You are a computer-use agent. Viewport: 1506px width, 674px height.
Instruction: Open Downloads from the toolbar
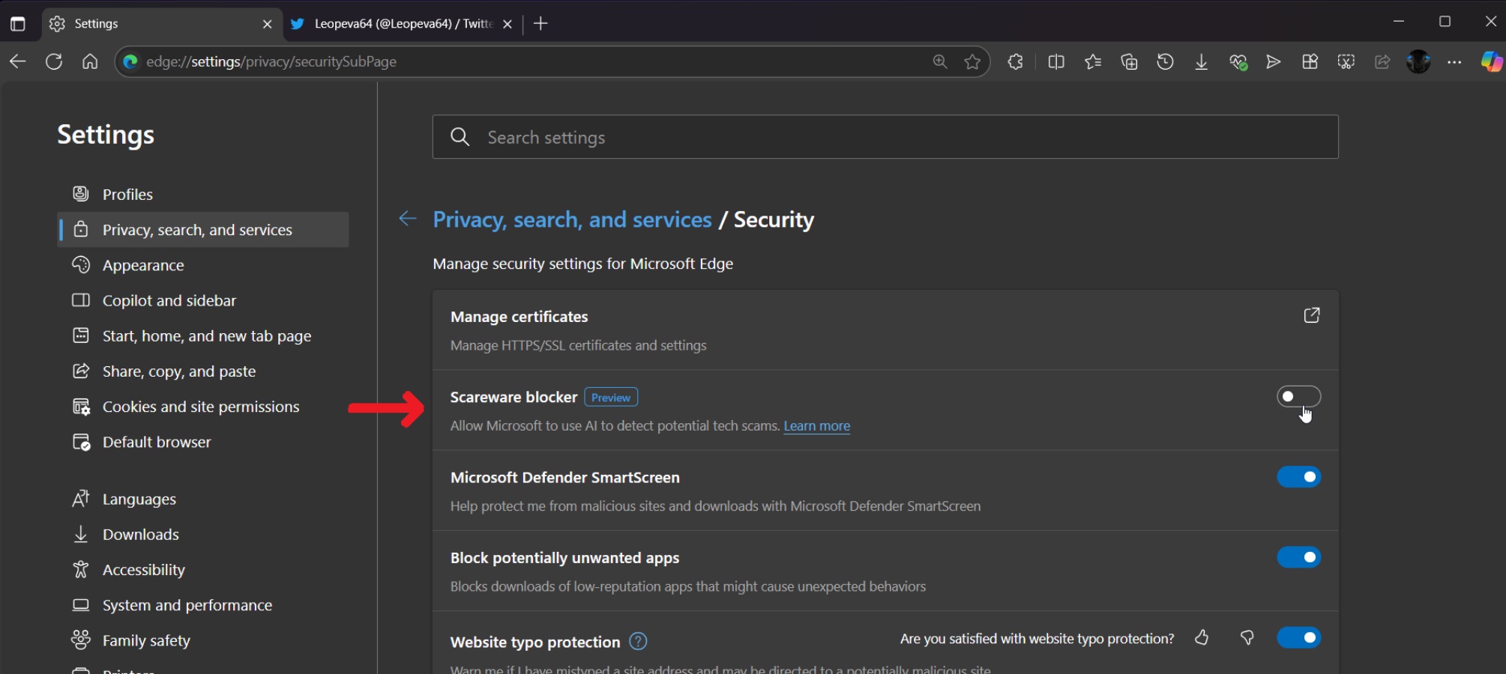(x=1201, y=61)
